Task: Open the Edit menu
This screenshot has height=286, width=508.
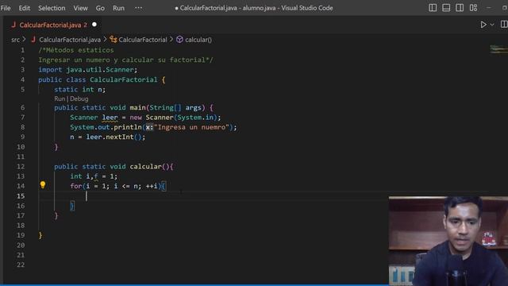Action: 25,8
